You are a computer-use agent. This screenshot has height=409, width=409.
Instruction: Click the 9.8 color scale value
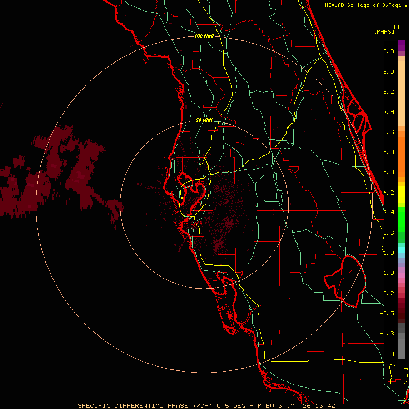tap(389, 51)
